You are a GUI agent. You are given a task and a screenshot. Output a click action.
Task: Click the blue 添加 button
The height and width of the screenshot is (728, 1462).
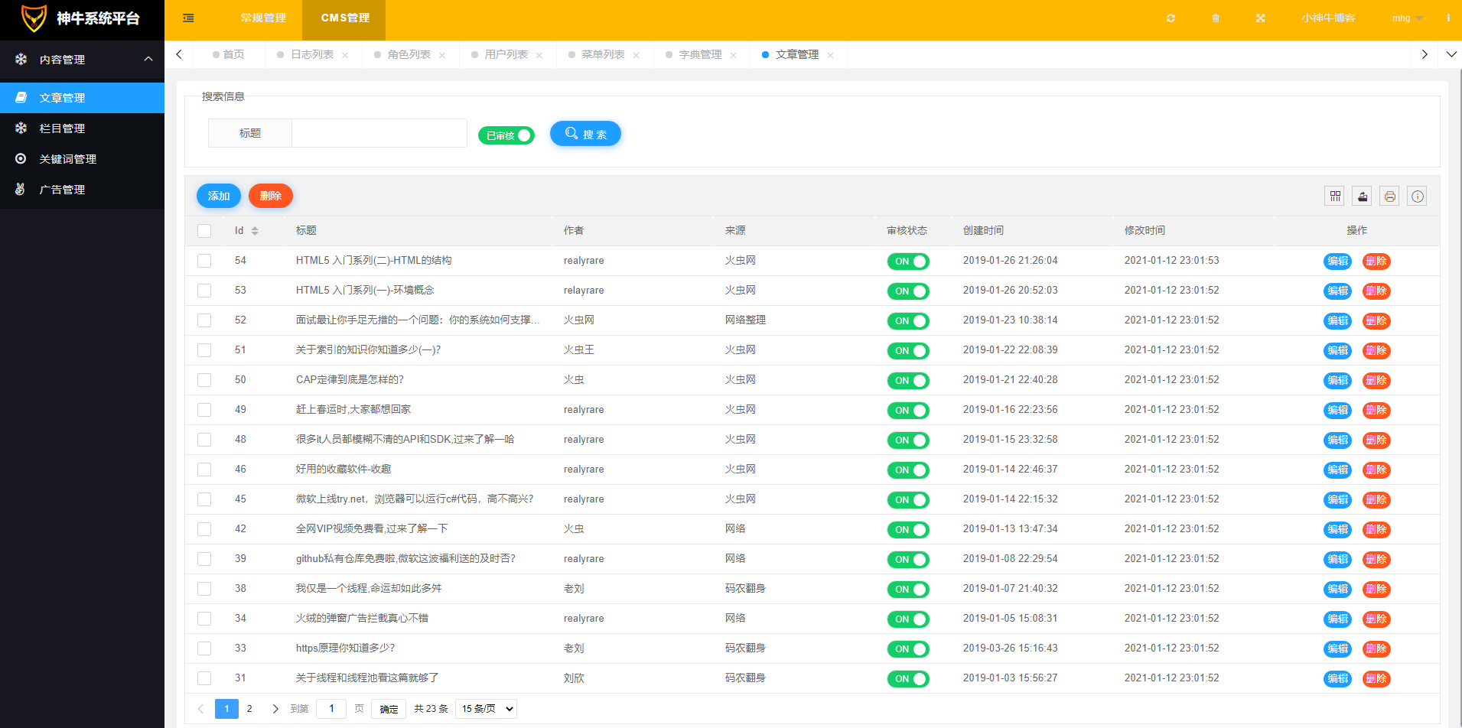coord(219,196)
